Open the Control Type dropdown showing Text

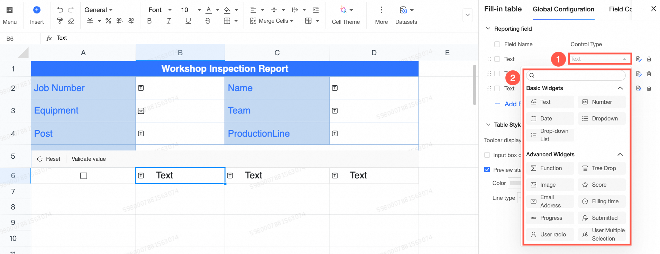pyautogui.click(x=599, y=59)
